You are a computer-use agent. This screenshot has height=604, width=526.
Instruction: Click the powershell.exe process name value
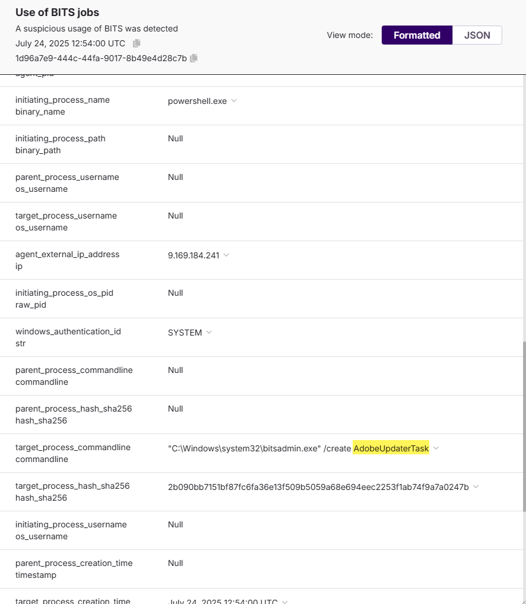pos(197,101)
